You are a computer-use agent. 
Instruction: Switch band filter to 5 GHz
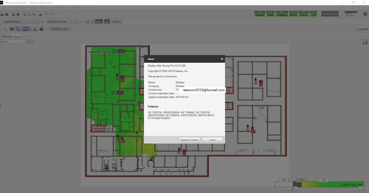click(93, 21)
